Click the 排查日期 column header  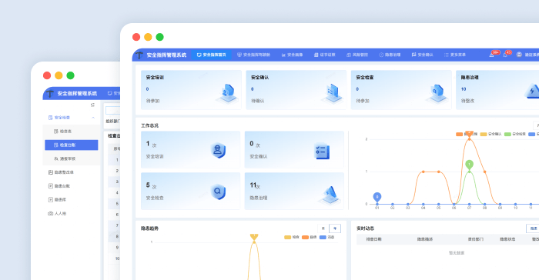click(x=373, y=239)
